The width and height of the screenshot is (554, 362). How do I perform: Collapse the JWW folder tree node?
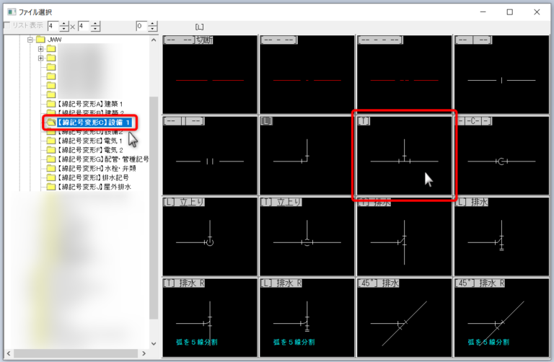(30, 40)
